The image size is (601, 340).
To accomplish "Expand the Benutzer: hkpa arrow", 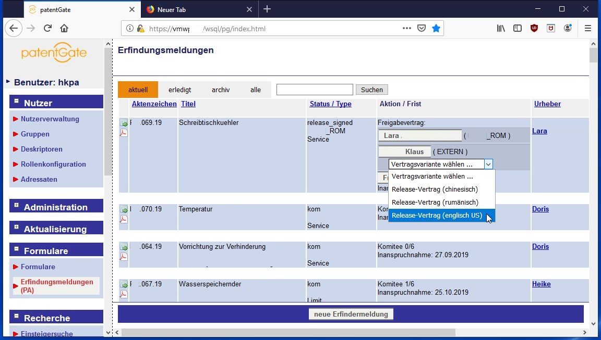I will click(8, 81).
